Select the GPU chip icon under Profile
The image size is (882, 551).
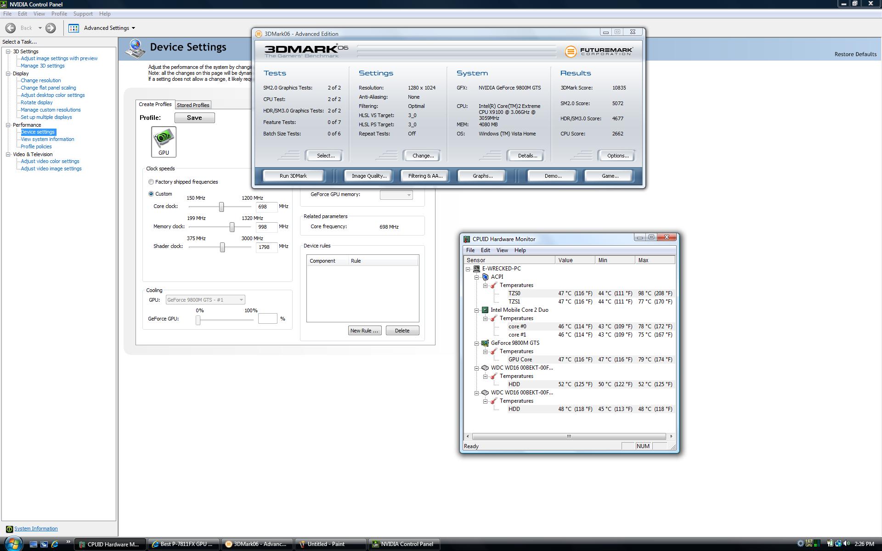(164, 142)
